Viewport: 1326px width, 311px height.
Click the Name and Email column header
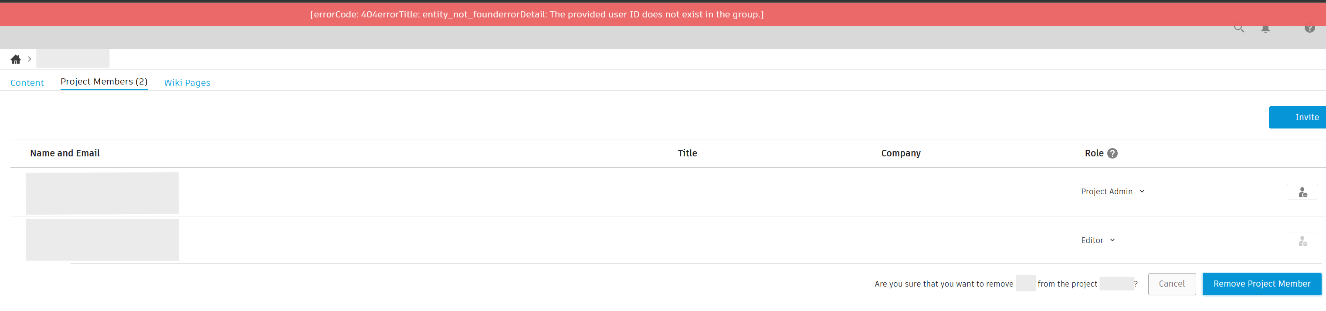point(65,153)
